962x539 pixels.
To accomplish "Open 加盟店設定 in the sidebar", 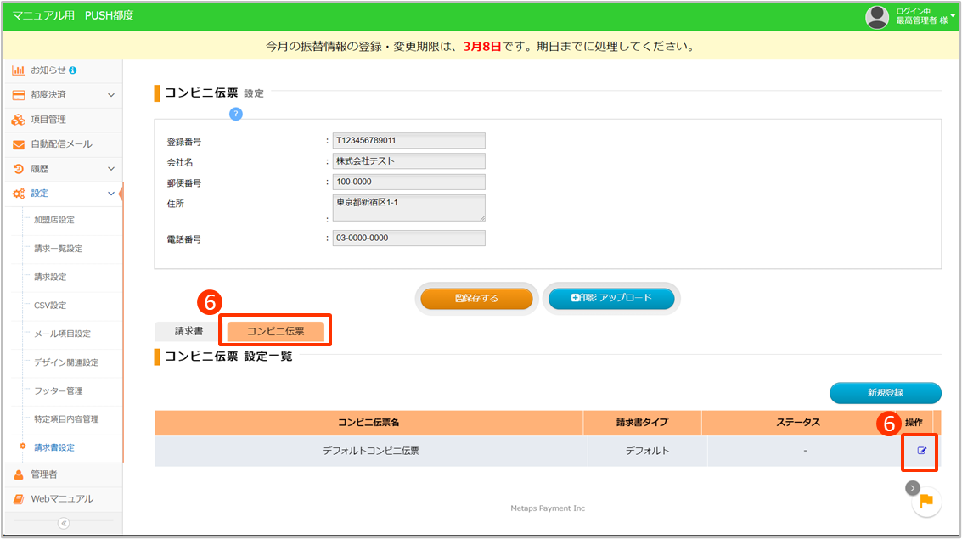I will pos(54,220).
